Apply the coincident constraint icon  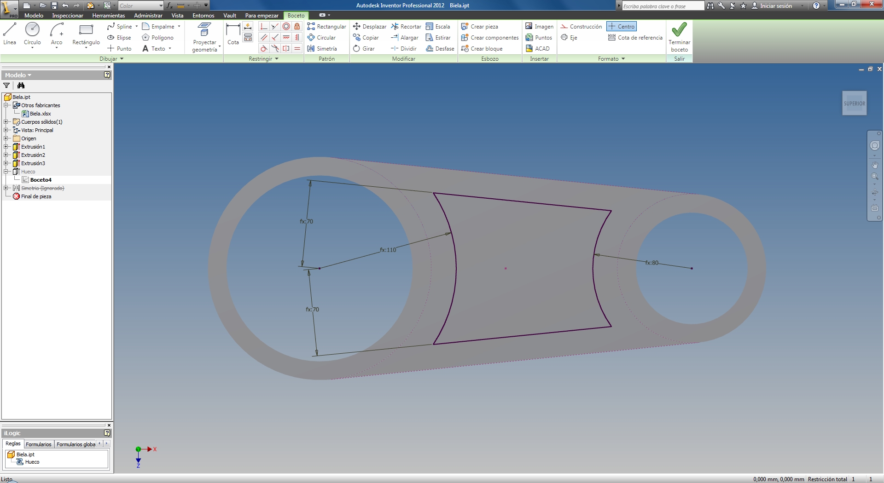(264, 27)
